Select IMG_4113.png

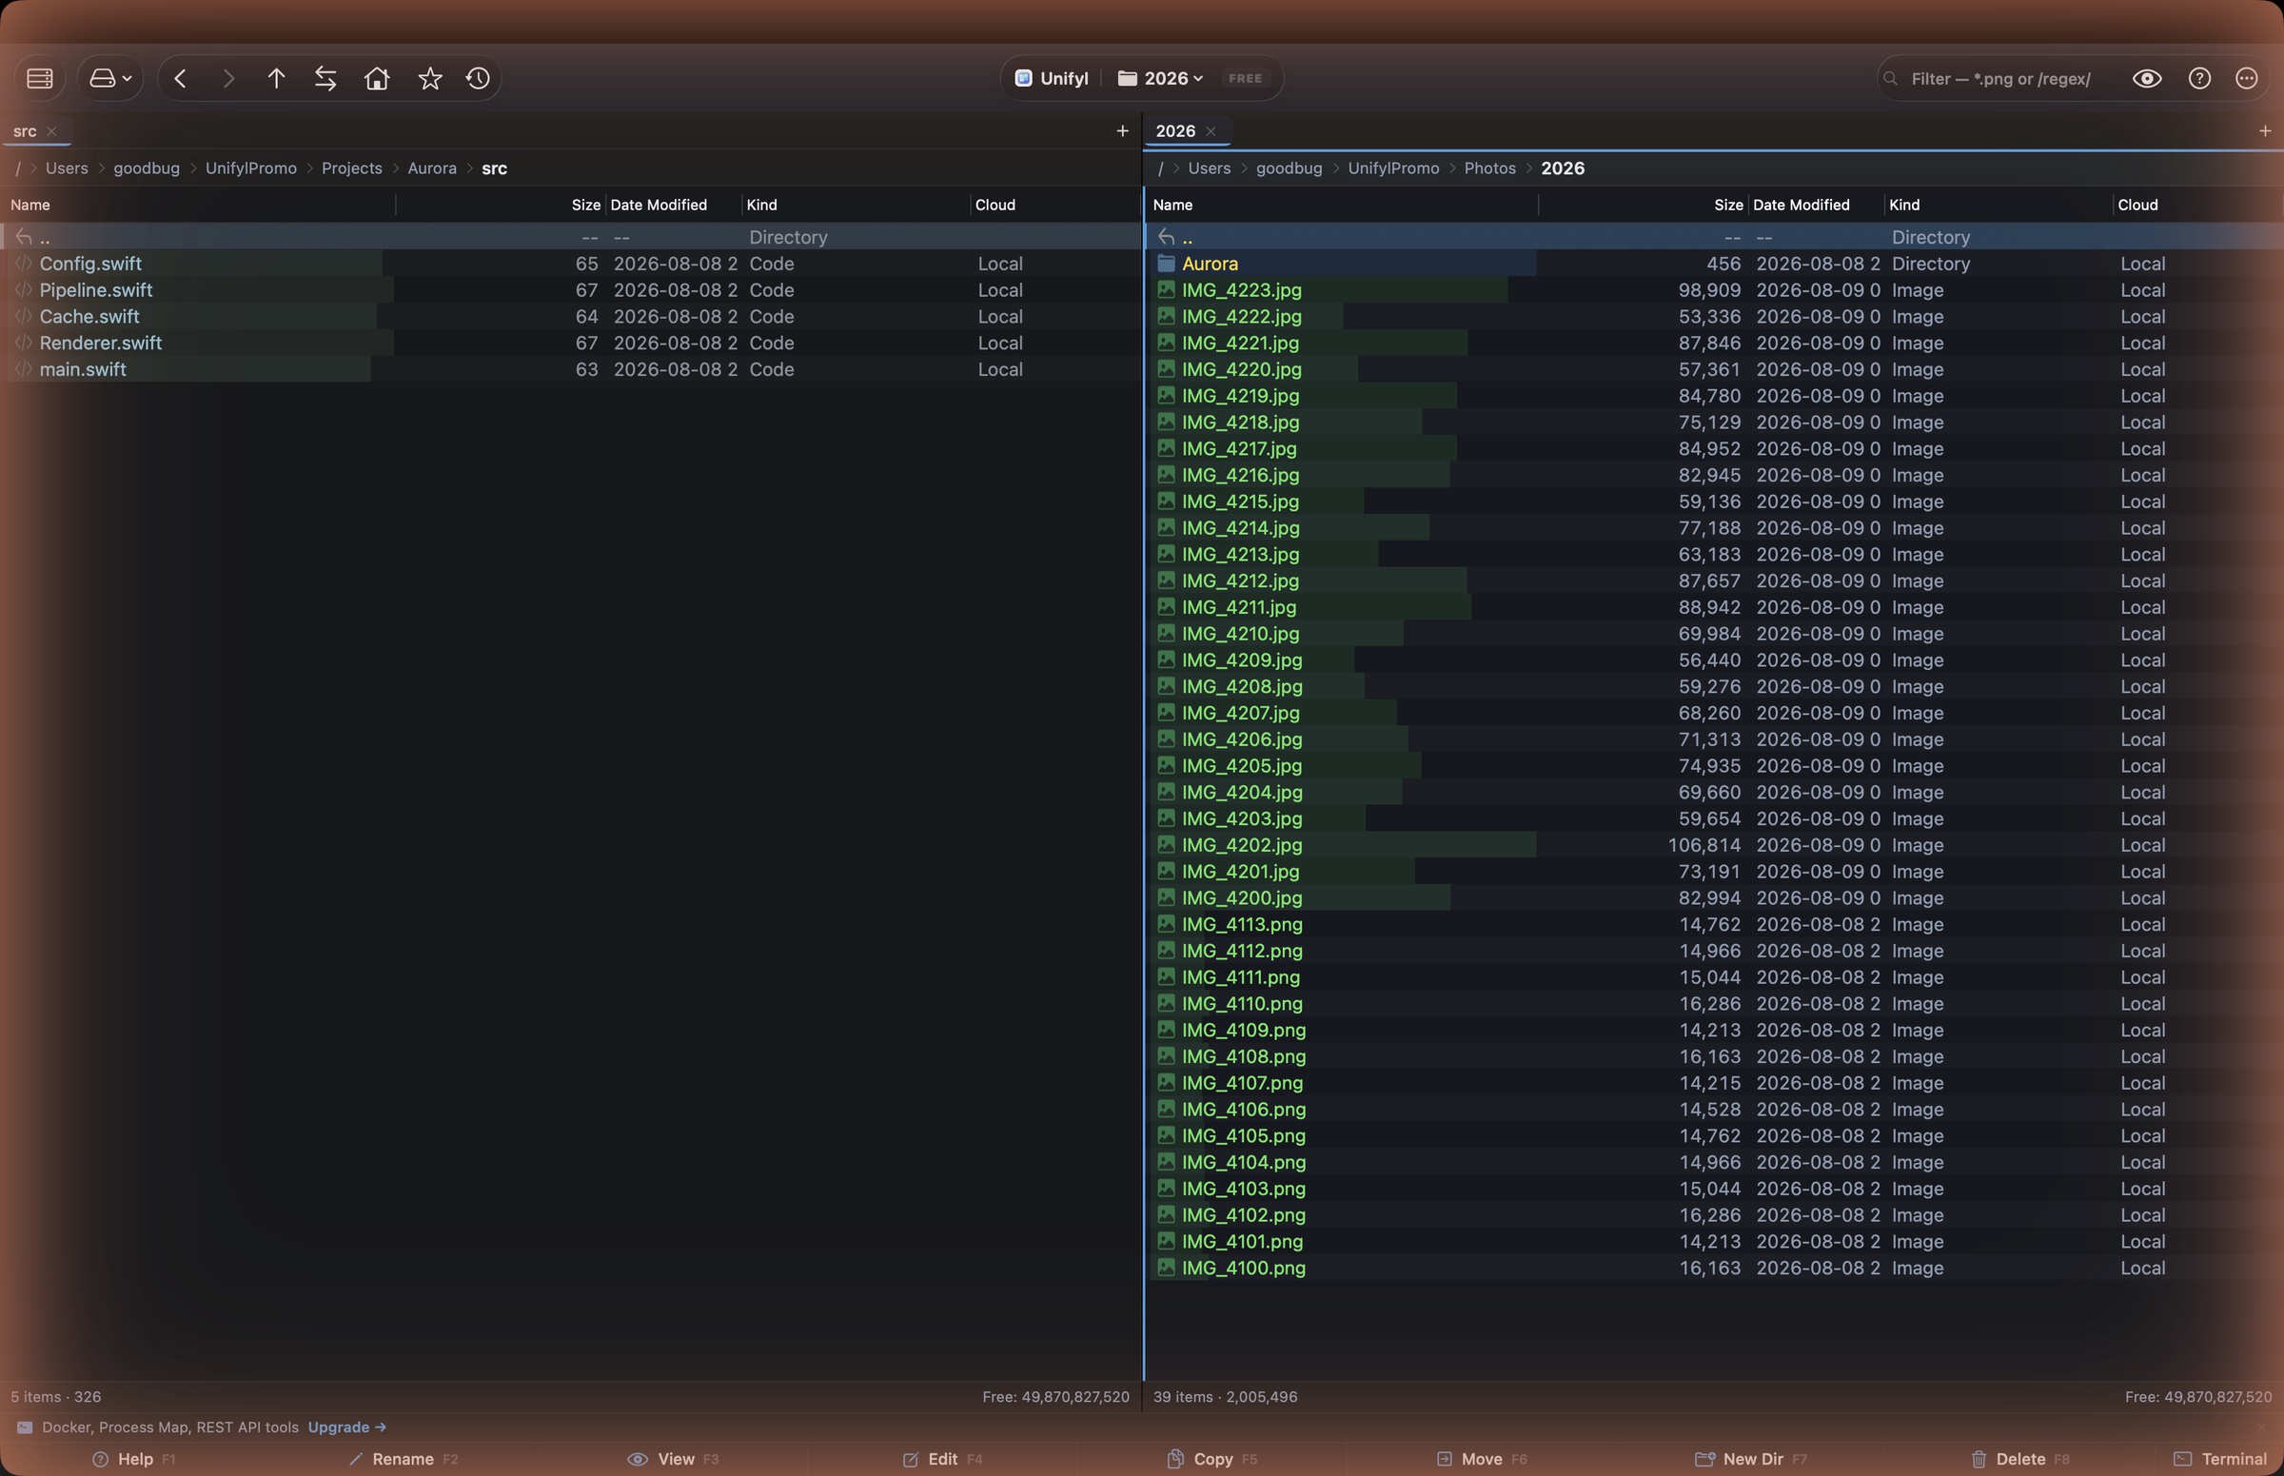(1714, 925)
